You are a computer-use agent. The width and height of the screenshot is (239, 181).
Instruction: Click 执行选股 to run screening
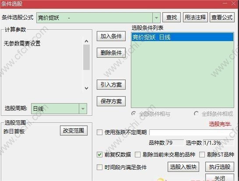coord(220,167)
